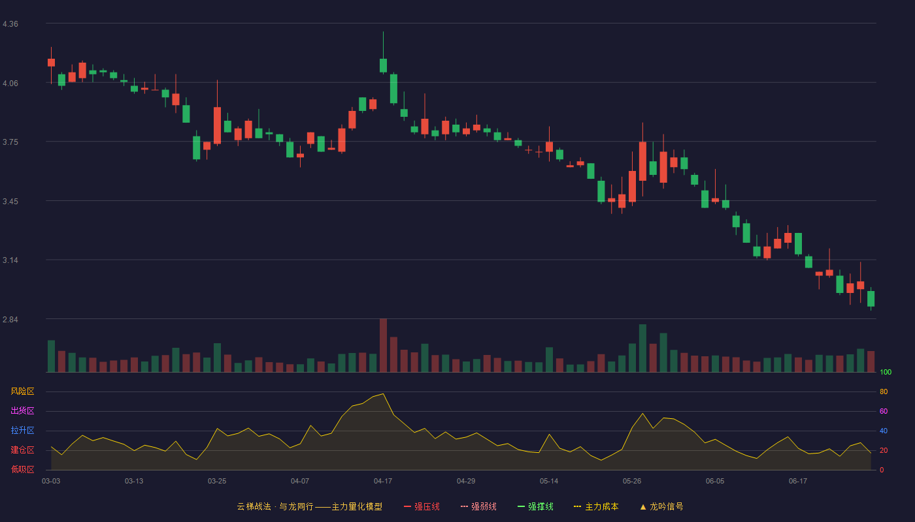The image size is (915, 522).
Task: Click the 03-03 date label
Action: (x=51, y=481)
